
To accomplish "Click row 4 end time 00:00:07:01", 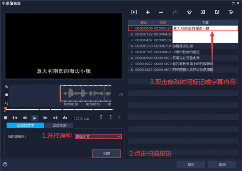I will pos(163,46).
